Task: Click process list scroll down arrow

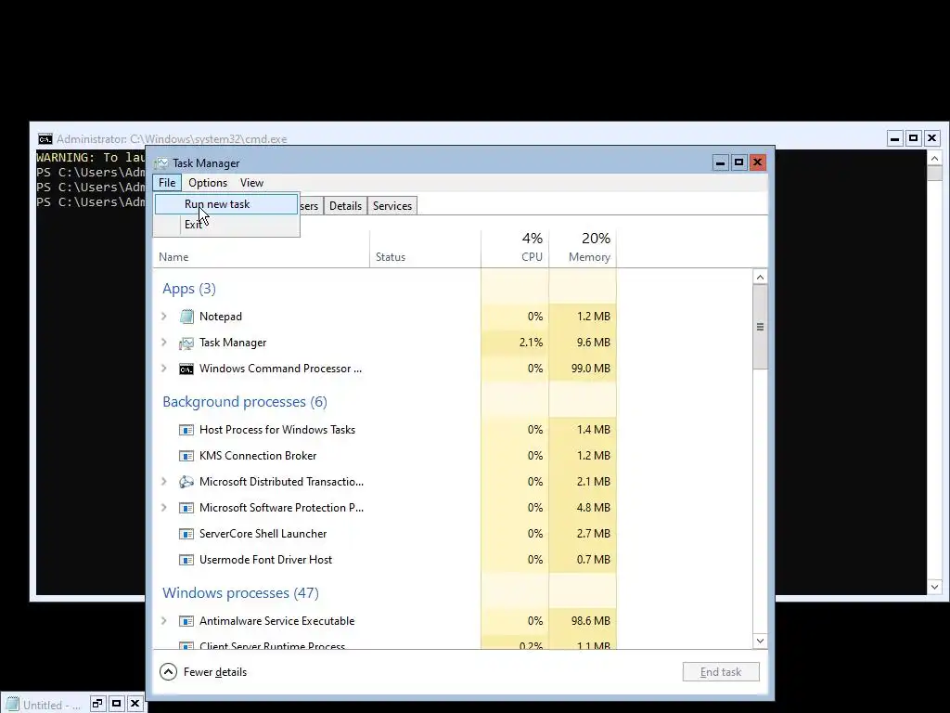Action: 760,641
